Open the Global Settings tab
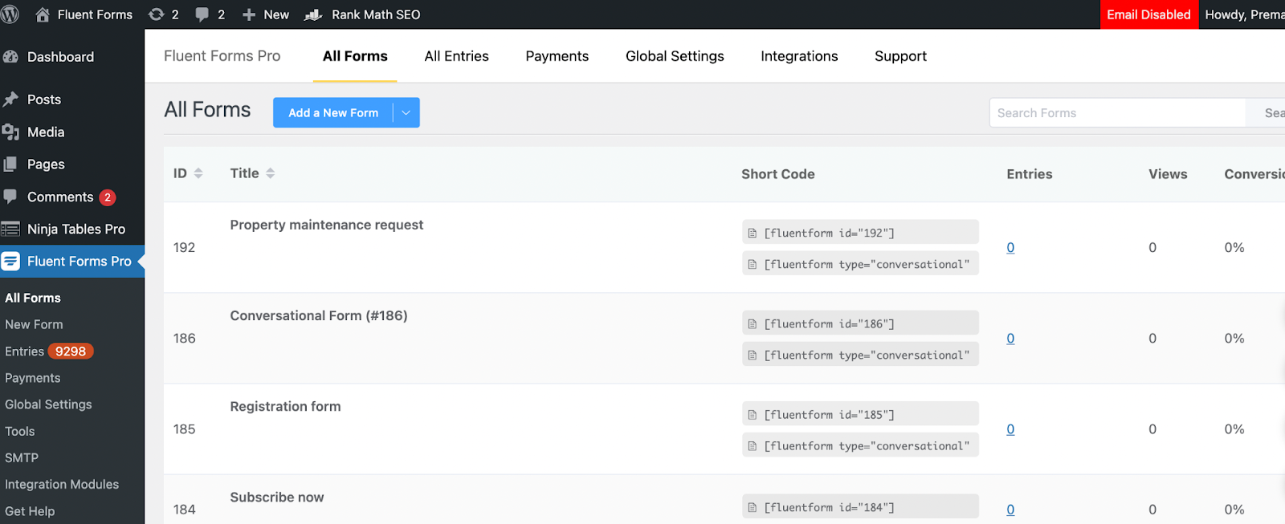 [675, 56]
